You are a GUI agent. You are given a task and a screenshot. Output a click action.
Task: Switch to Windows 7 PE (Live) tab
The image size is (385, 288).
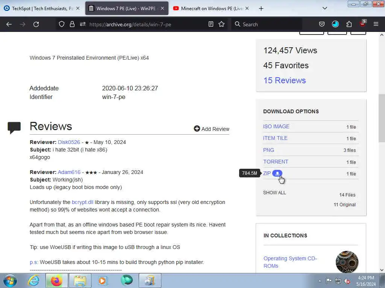[x=126, y=8]
